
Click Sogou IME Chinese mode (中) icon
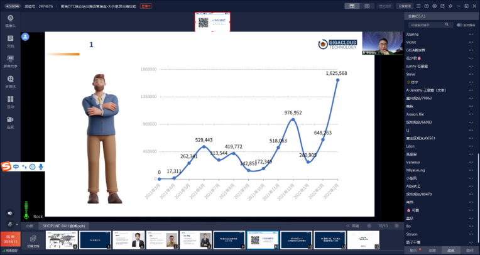(x=16, y=167)
